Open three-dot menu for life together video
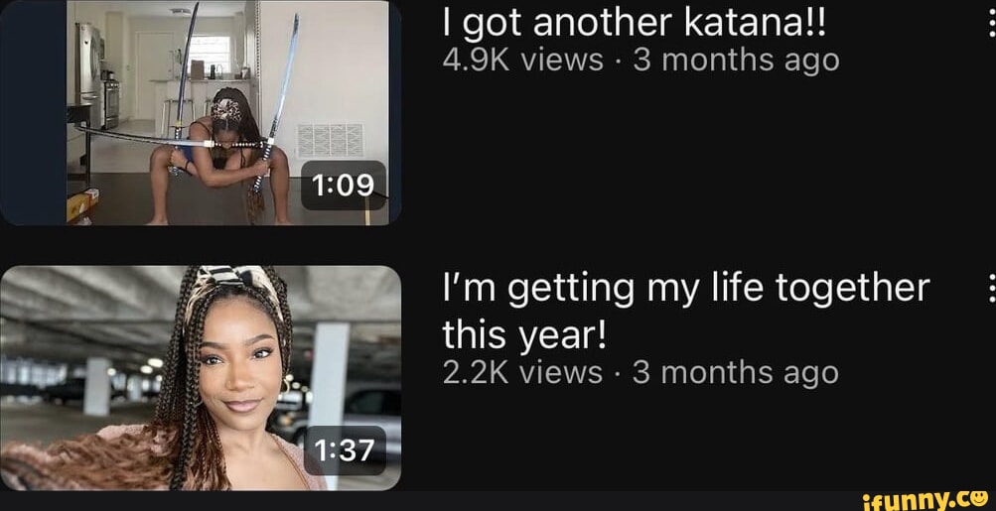 (992, 290)
